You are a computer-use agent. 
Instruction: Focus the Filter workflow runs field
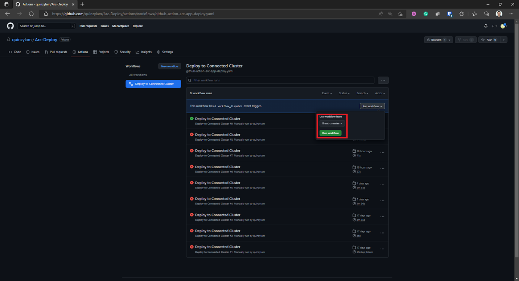[280, 80]
